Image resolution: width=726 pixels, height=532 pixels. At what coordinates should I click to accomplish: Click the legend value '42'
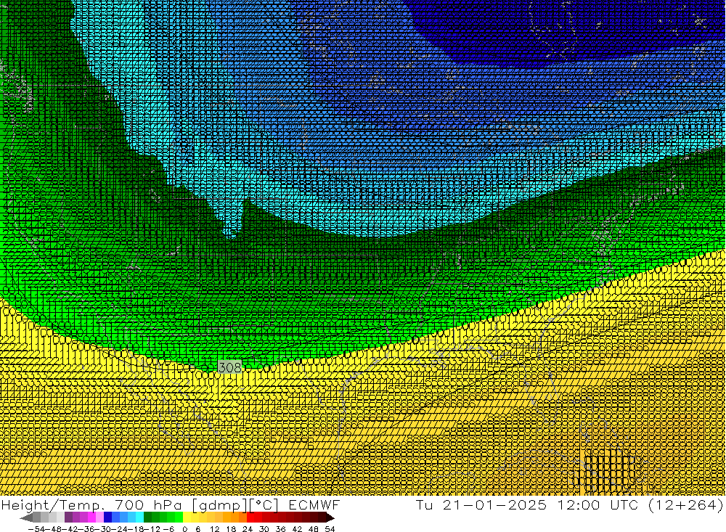[297, 529]
